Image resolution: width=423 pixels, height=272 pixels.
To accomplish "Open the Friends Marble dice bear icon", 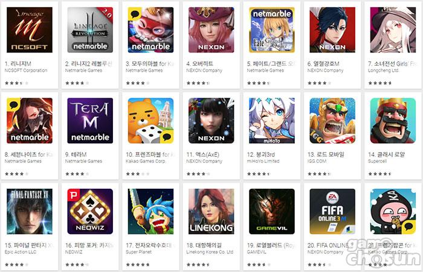I will (x=150, y=121).
